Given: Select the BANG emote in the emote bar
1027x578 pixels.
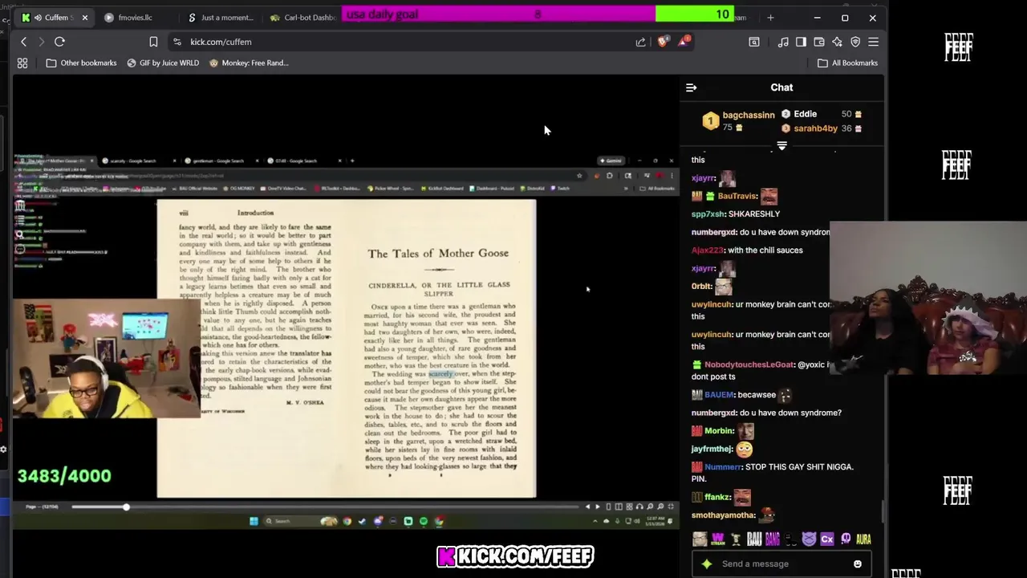Looking at the screenshot, I should pyautogui.click(x=773, y=539).
